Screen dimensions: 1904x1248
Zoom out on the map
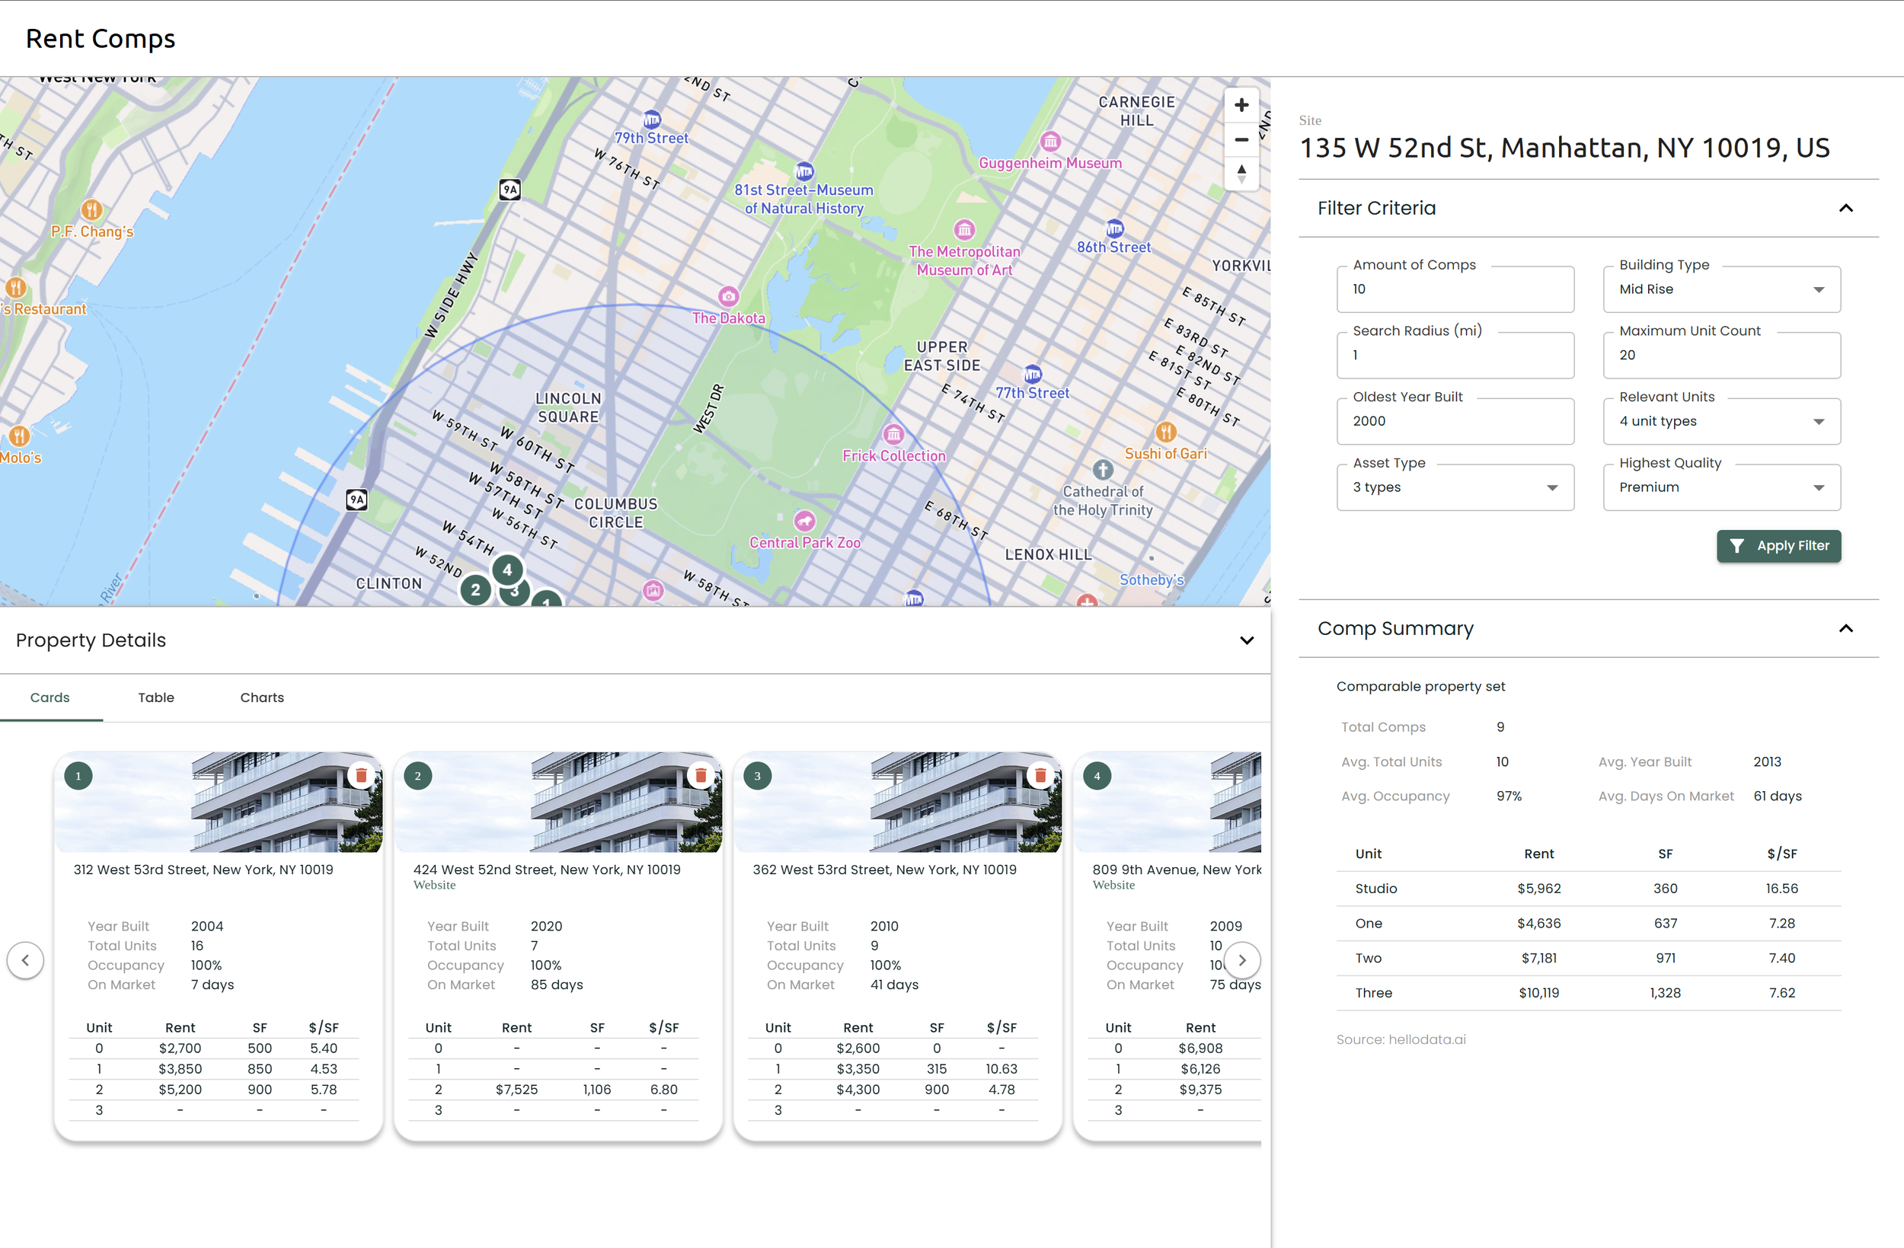(1241, 139)
